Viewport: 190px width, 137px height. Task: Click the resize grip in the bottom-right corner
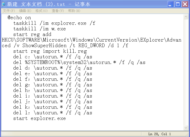[x=187, y=134]
